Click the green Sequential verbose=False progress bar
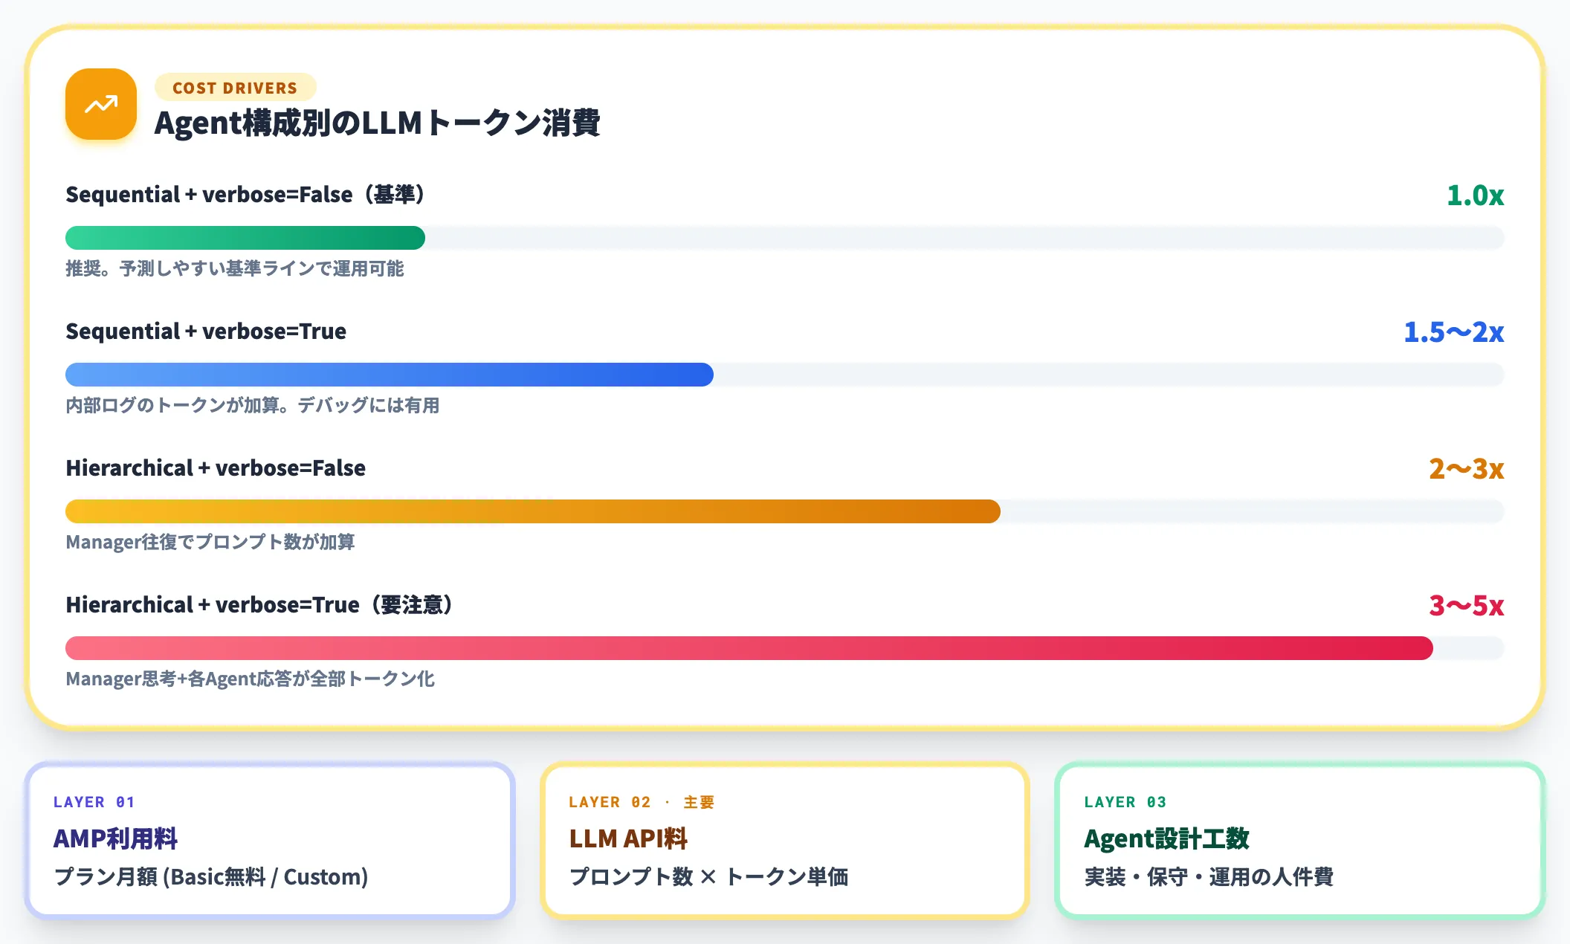Viewport: 1570px width, 944px height. [x=245, y=238]
